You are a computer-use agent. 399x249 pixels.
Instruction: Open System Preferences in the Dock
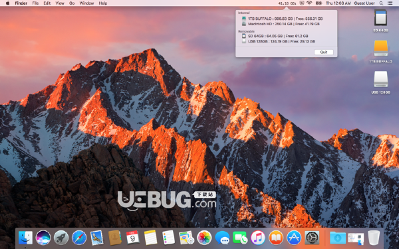click(312, 238)
